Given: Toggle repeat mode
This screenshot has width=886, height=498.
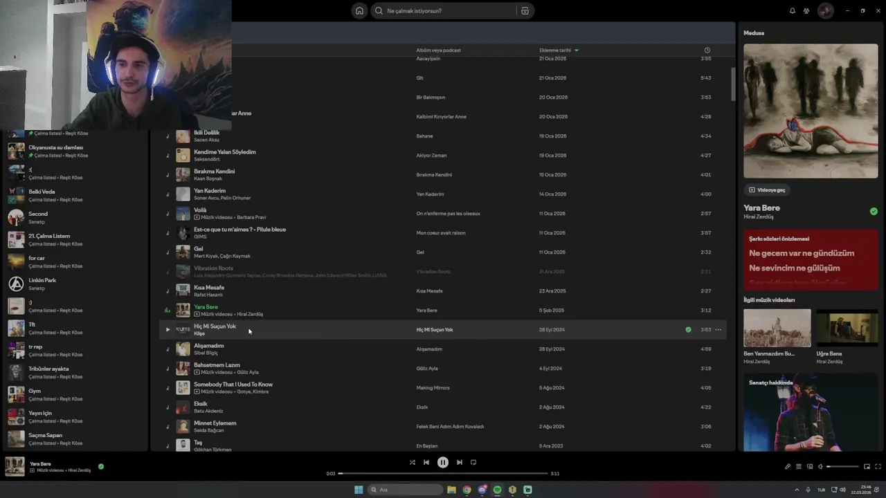Looking at the screenshot, I should (473, 462).
